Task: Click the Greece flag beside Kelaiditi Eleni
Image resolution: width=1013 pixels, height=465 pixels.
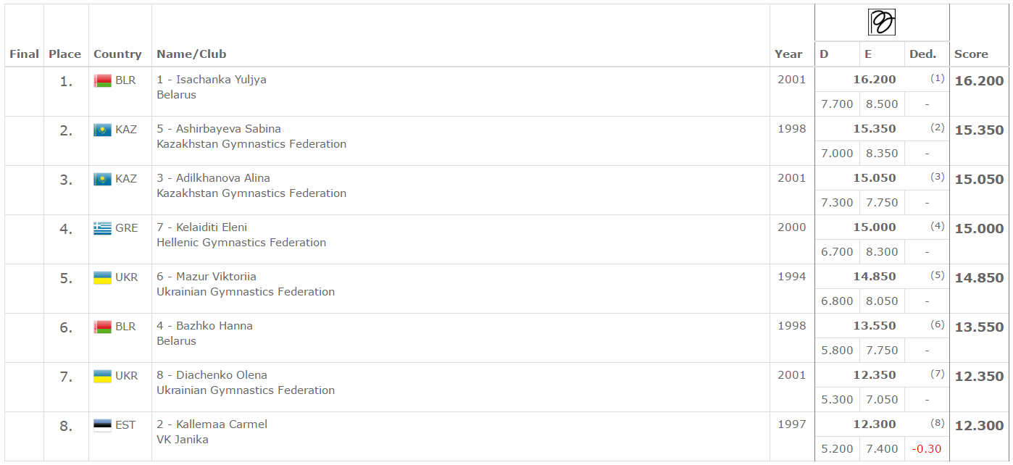Action: coord(102,228)
